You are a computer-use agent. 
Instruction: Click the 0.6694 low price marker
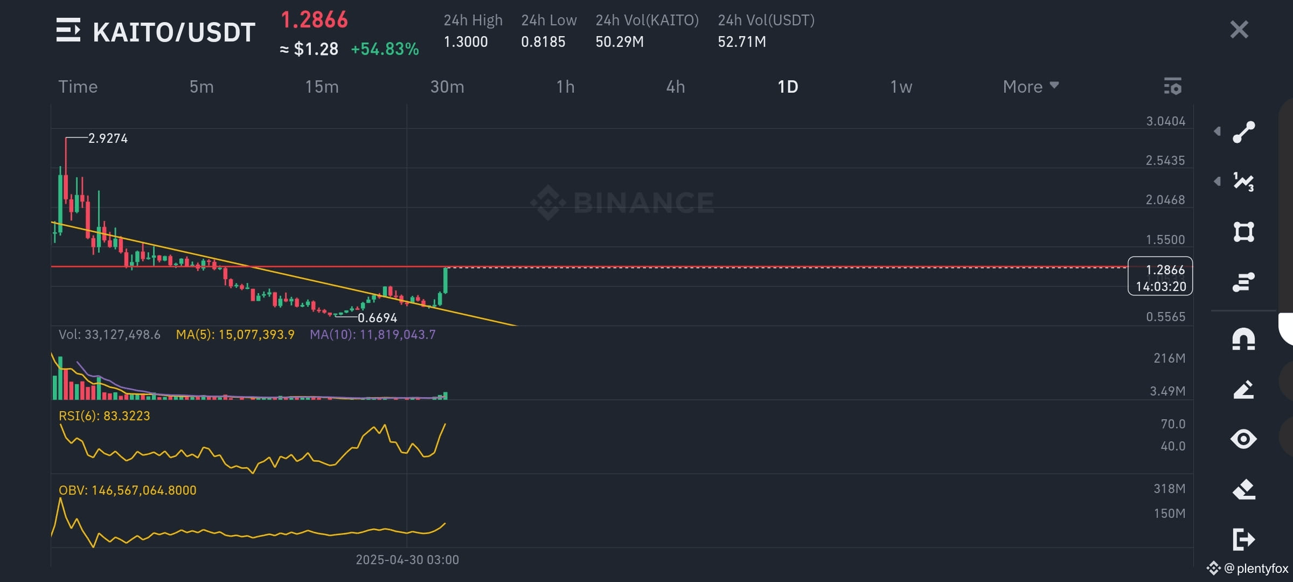[x=377, y=318]
